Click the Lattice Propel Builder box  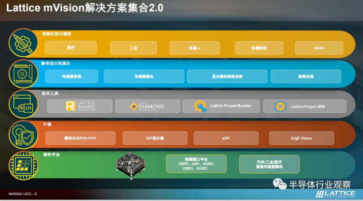221,106
